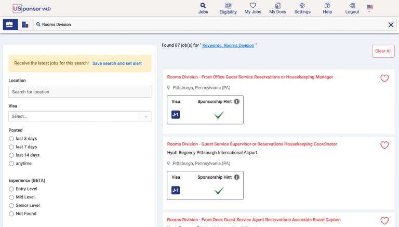Open the Eligibility menu item
The image size is (399, 227).
(228, 8)
